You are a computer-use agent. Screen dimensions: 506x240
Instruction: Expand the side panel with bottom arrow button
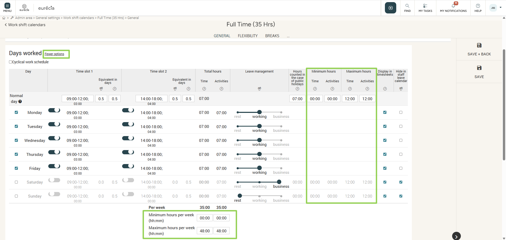(x=456, y=236)
